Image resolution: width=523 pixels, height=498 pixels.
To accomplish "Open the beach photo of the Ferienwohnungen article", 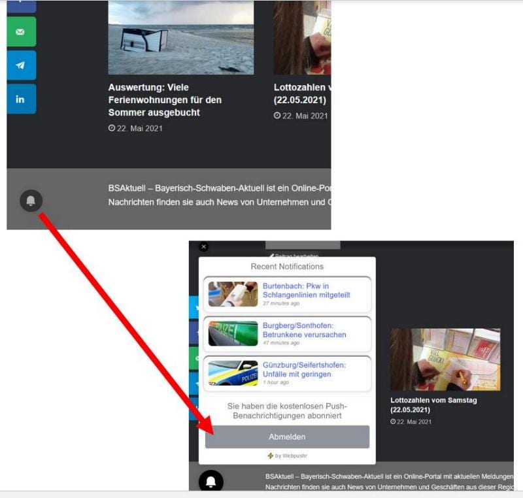I will 181,37.
